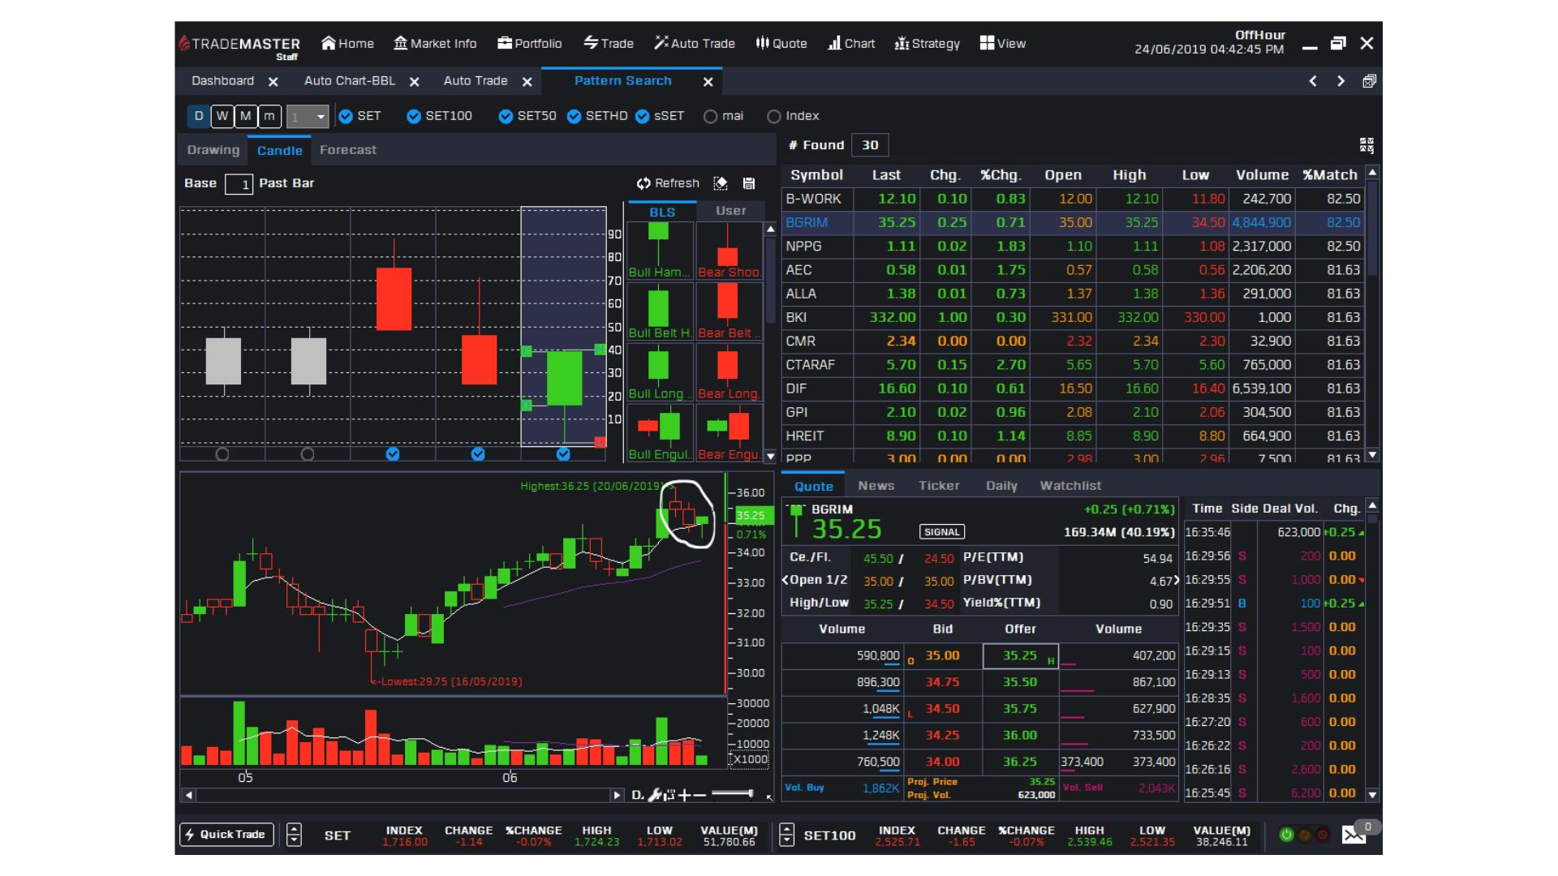Uncheck the SET50 checkbox
Viewport: 1558px width, 876px height.
coord(506,116)
